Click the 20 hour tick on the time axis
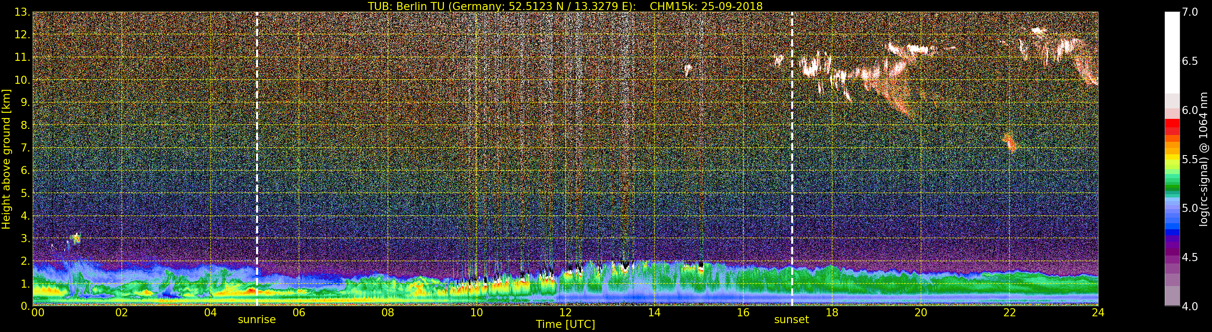 (920, 313)
